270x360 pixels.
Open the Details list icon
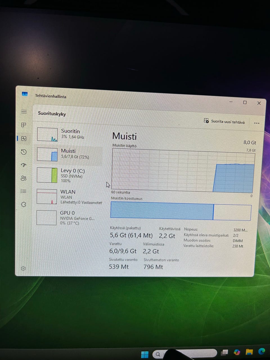click(x=24, y=191)
